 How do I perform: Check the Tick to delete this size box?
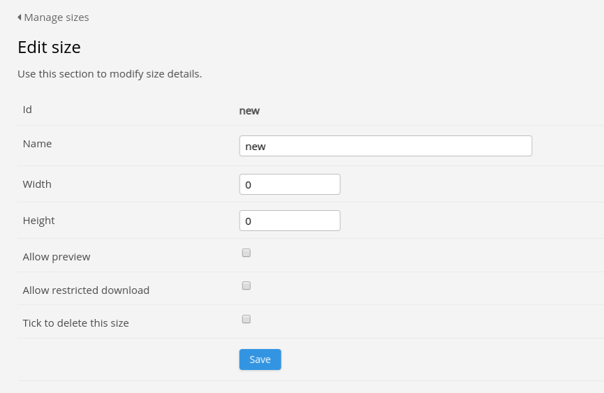coord(246,319)
